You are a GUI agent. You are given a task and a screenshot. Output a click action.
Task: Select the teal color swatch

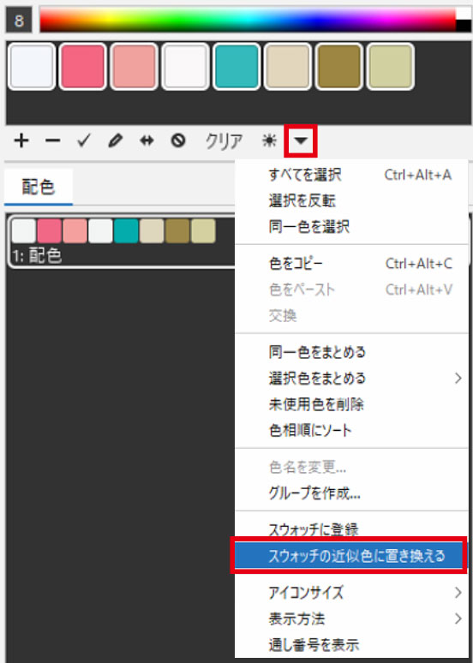click(236, 66)
